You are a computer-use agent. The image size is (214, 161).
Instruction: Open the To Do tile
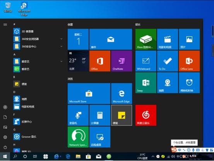[x=168, y=61]
